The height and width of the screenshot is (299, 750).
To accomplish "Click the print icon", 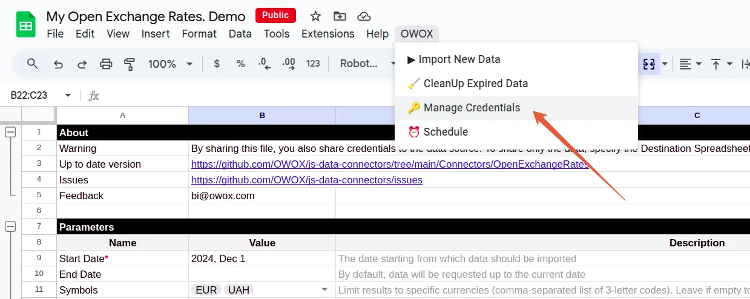I will click(106, 64).
